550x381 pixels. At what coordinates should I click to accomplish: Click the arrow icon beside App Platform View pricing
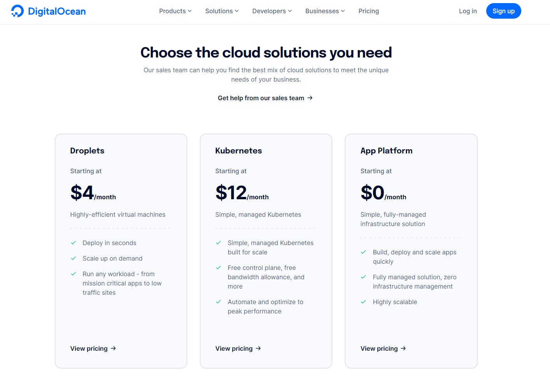(403, 348)
